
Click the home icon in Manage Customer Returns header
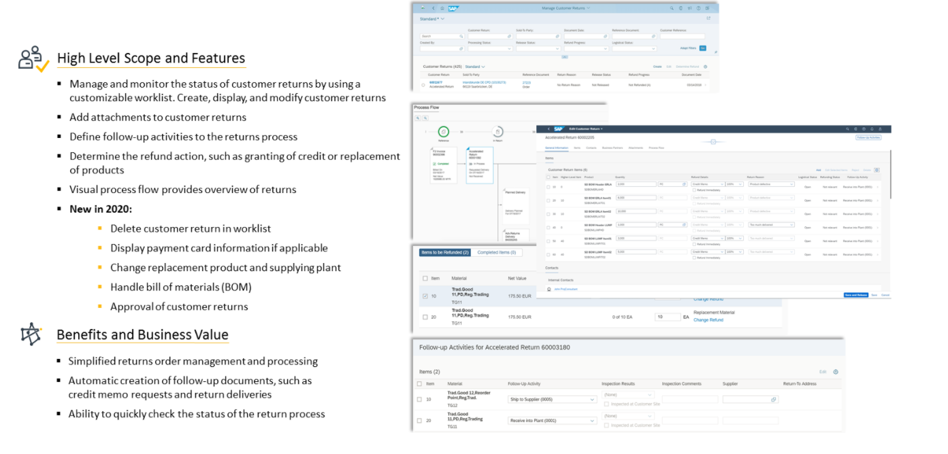tap(442, 8)
